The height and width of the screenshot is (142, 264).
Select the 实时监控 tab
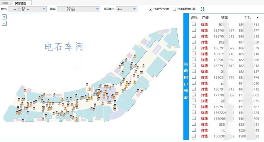click(21, 3)
